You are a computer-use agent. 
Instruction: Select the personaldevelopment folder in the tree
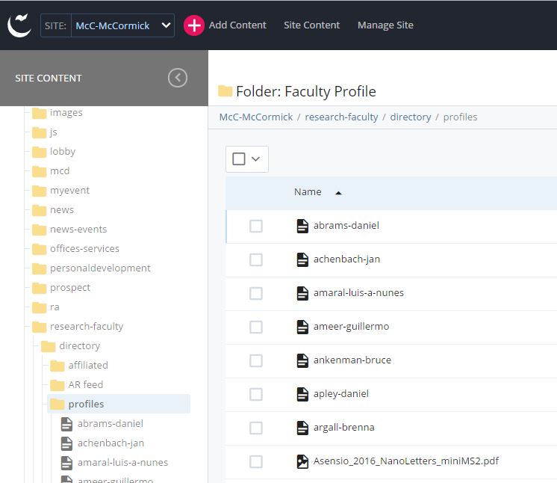100,268
